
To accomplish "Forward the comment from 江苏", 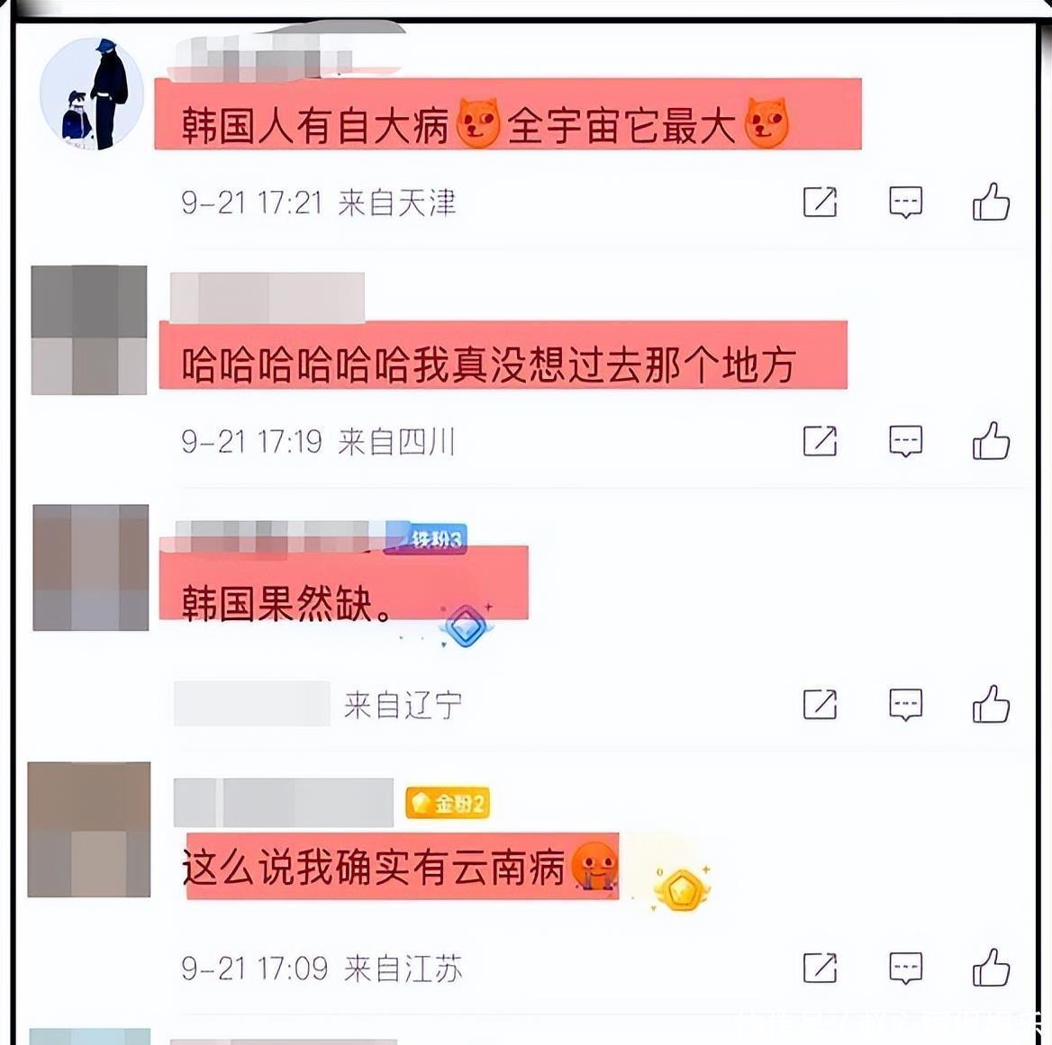I will (820, 968).
